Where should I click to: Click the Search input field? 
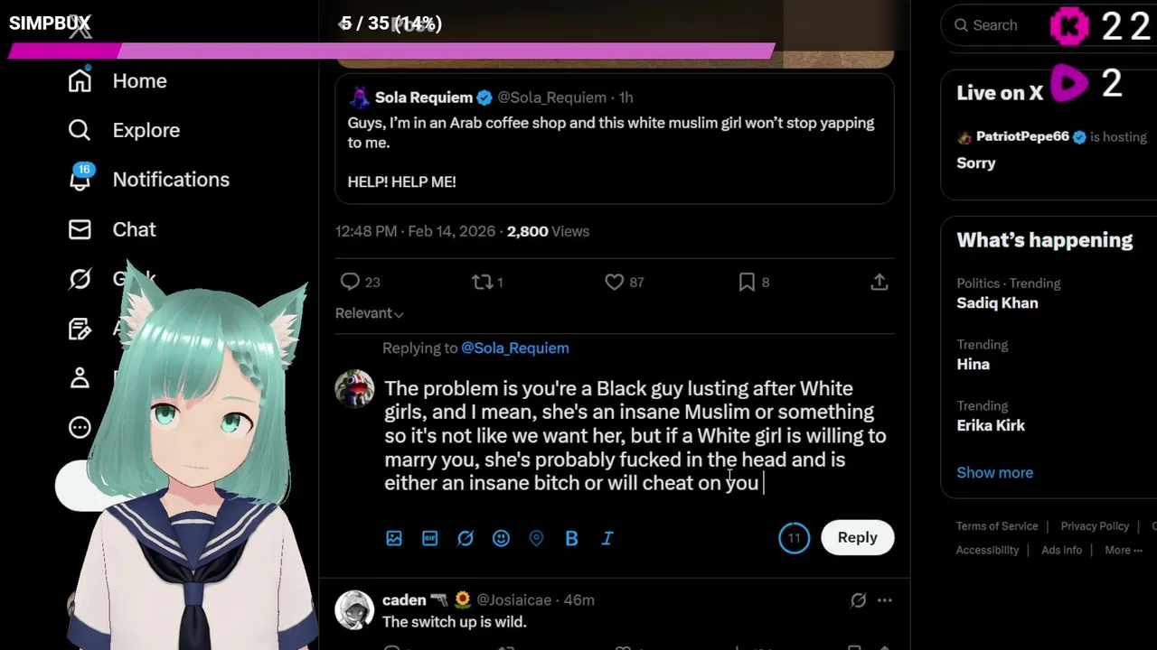coord(999,25)
